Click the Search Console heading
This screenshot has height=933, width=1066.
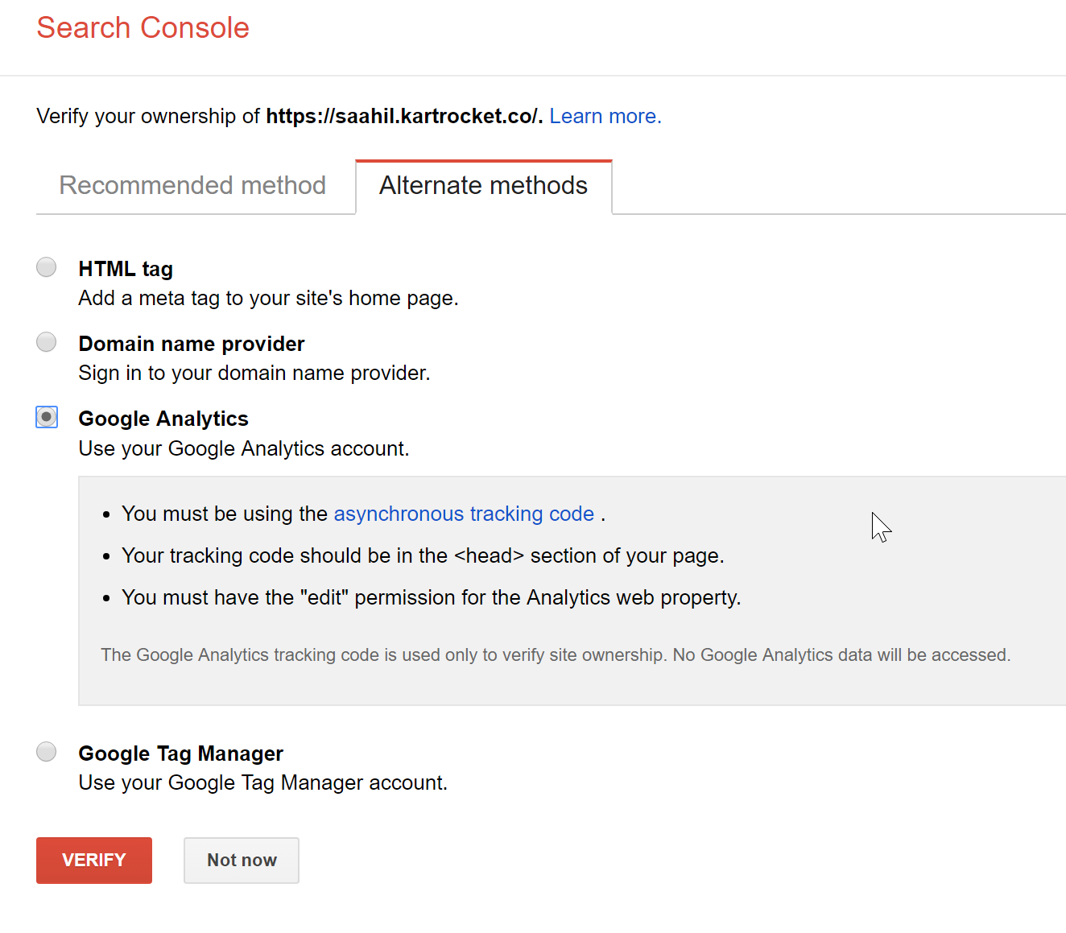(x=143, y=28)
